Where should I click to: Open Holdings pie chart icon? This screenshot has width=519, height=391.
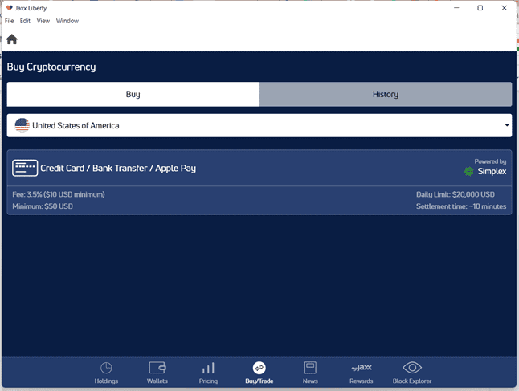106,368
